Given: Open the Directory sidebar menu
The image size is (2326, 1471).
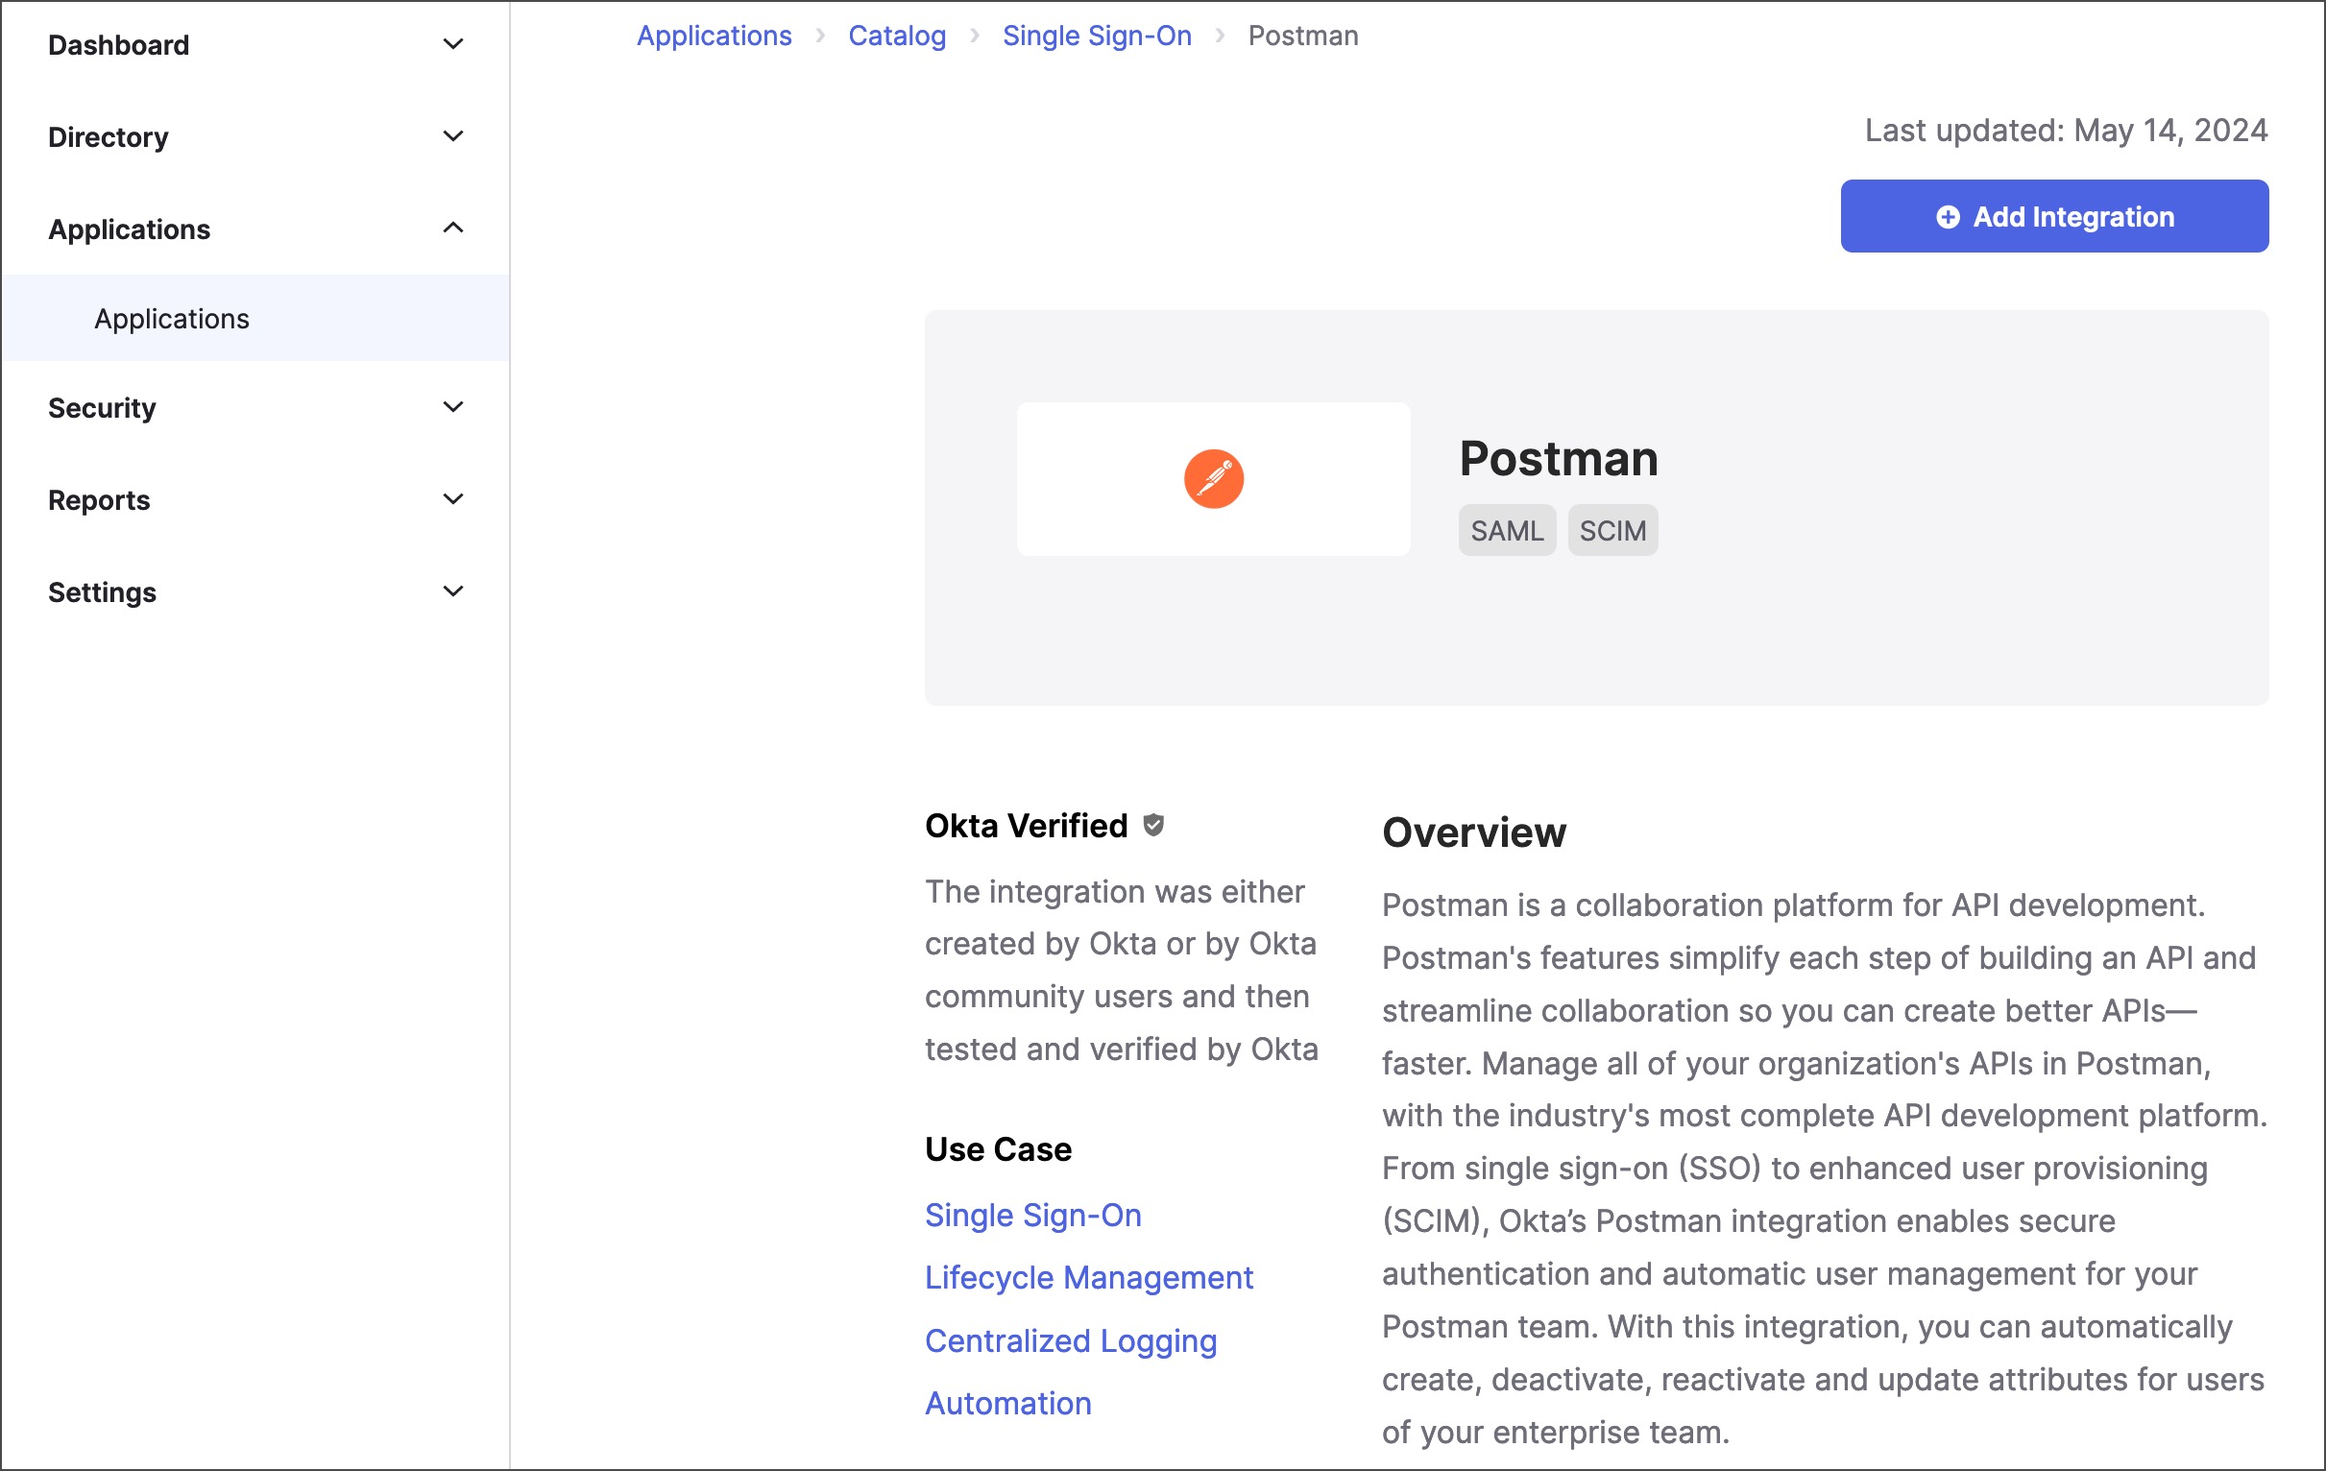Looking at the screenshot, I should [255, 137].
